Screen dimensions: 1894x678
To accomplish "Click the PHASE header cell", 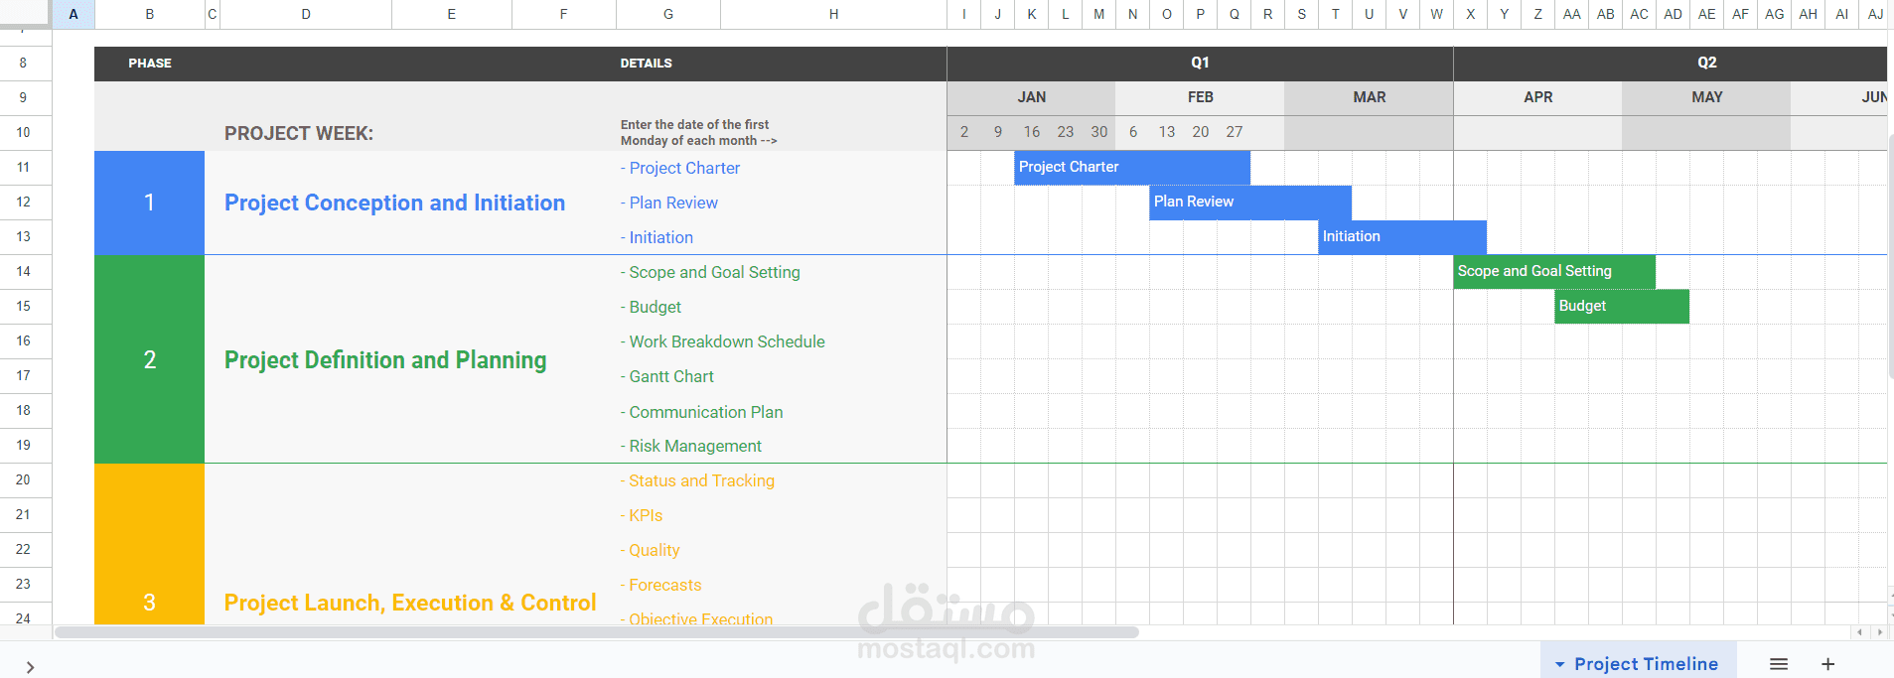I will [150, 63].
